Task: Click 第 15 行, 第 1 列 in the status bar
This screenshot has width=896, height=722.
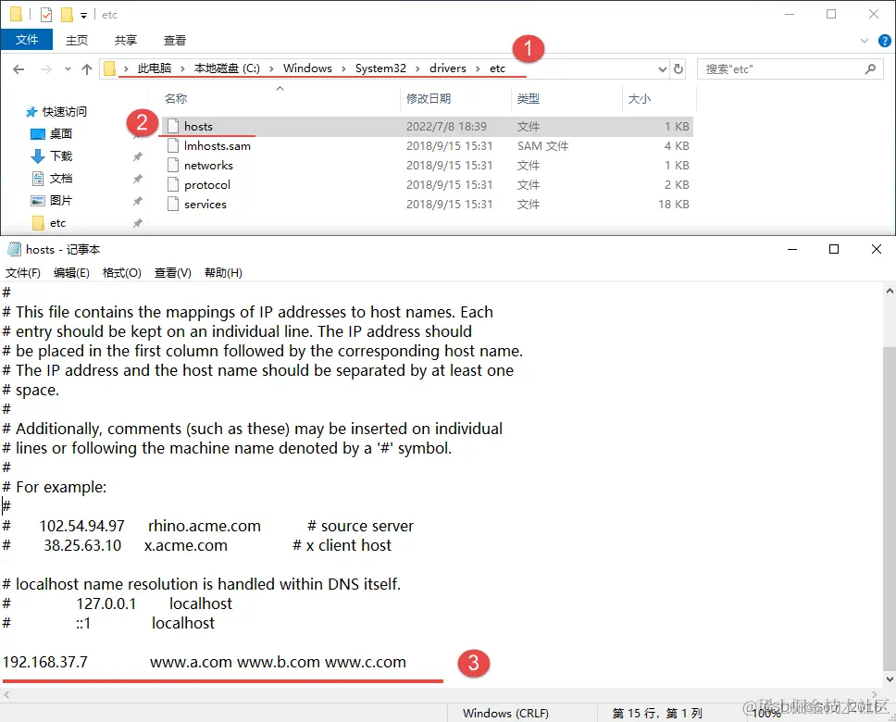Action: (x=657, y=713)
